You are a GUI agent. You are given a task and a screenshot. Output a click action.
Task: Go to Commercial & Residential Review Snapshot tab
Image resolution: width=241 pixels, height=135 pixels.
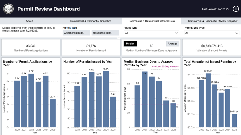[x=211, y=21]
